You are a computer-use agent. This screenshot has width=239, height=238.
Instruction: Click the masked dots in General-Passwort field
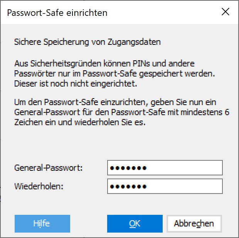click(x=128, y=168)
